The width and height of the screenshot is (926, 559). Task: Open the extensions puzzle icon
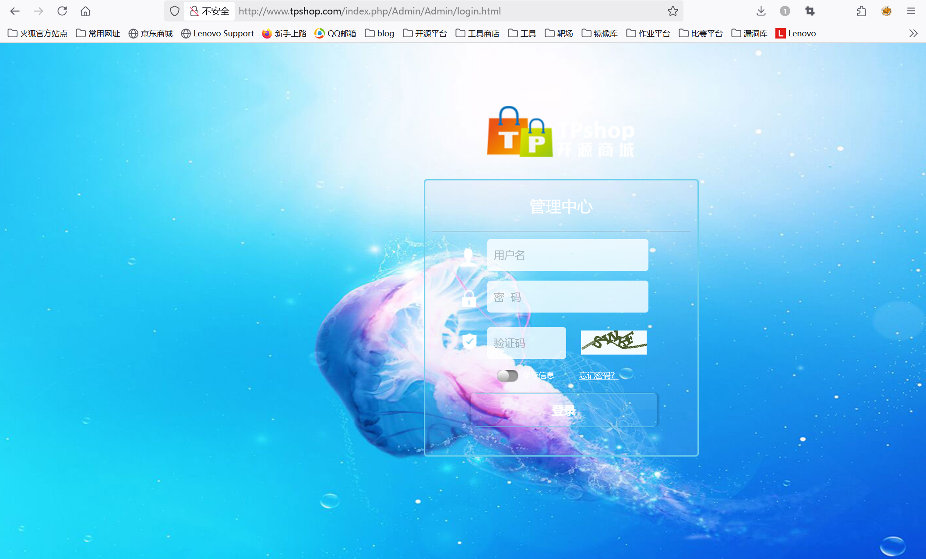[x=861, y=11]
